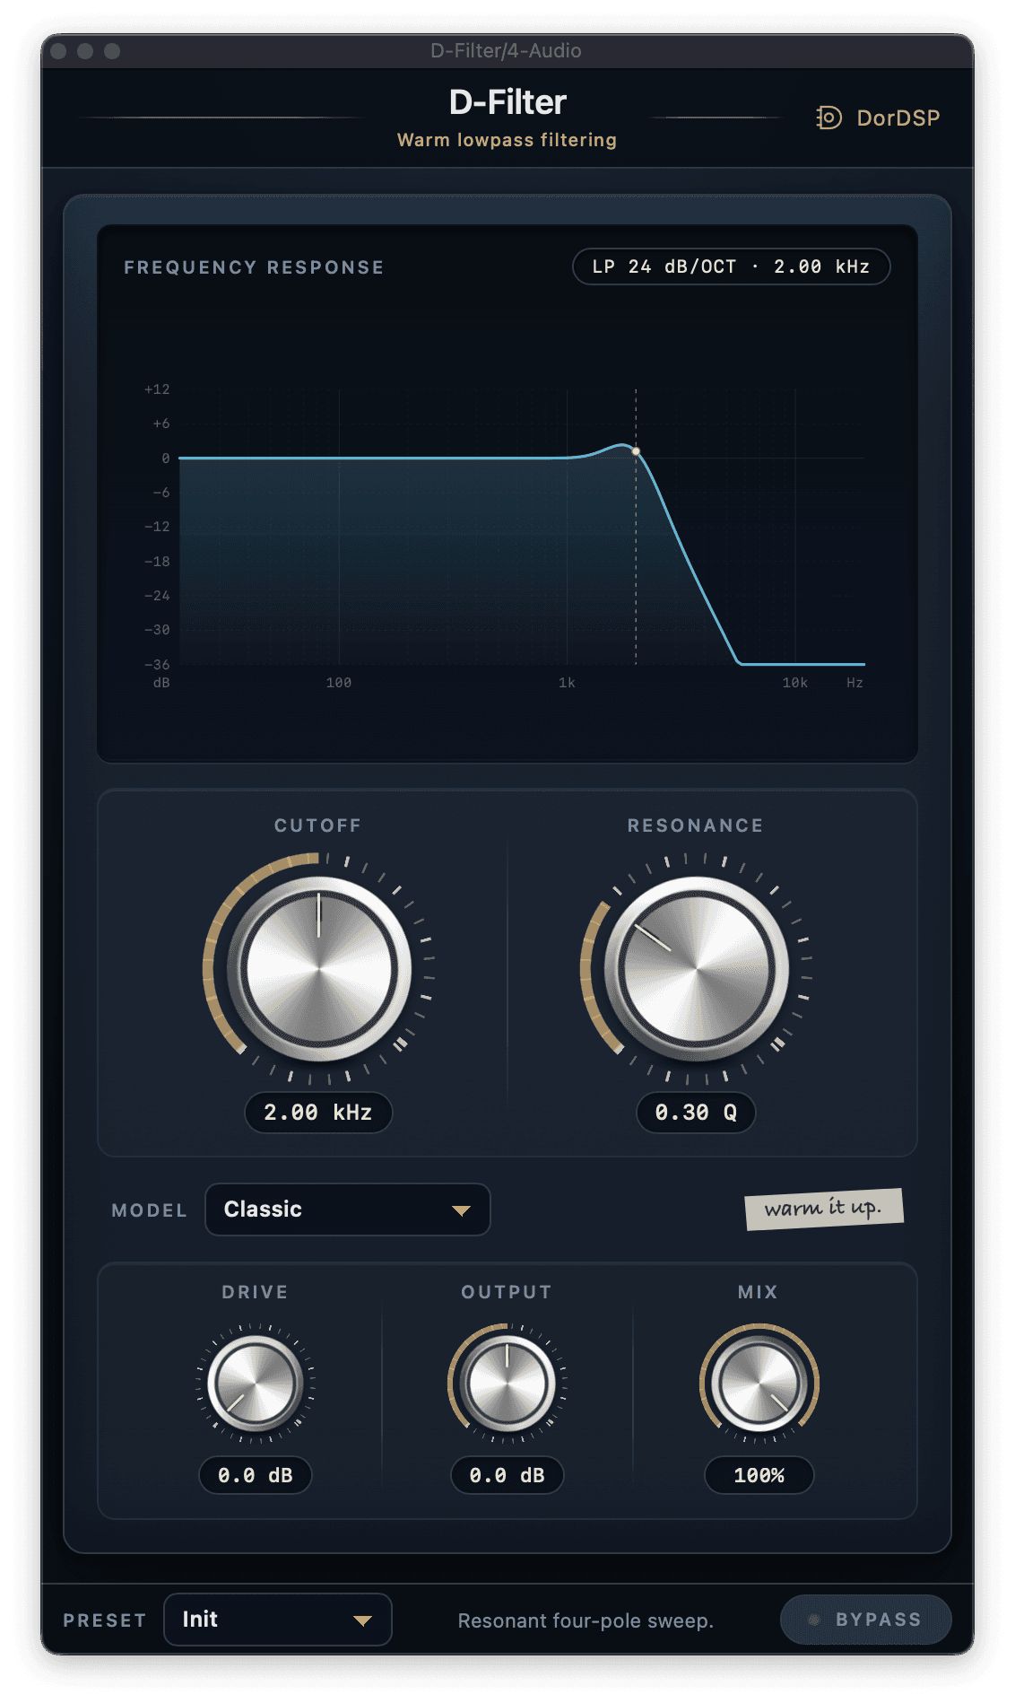The image size is (1015, 1703).
Task: Click the Cutoff knob
Action: pyautogui.click(x=319, y=969)
